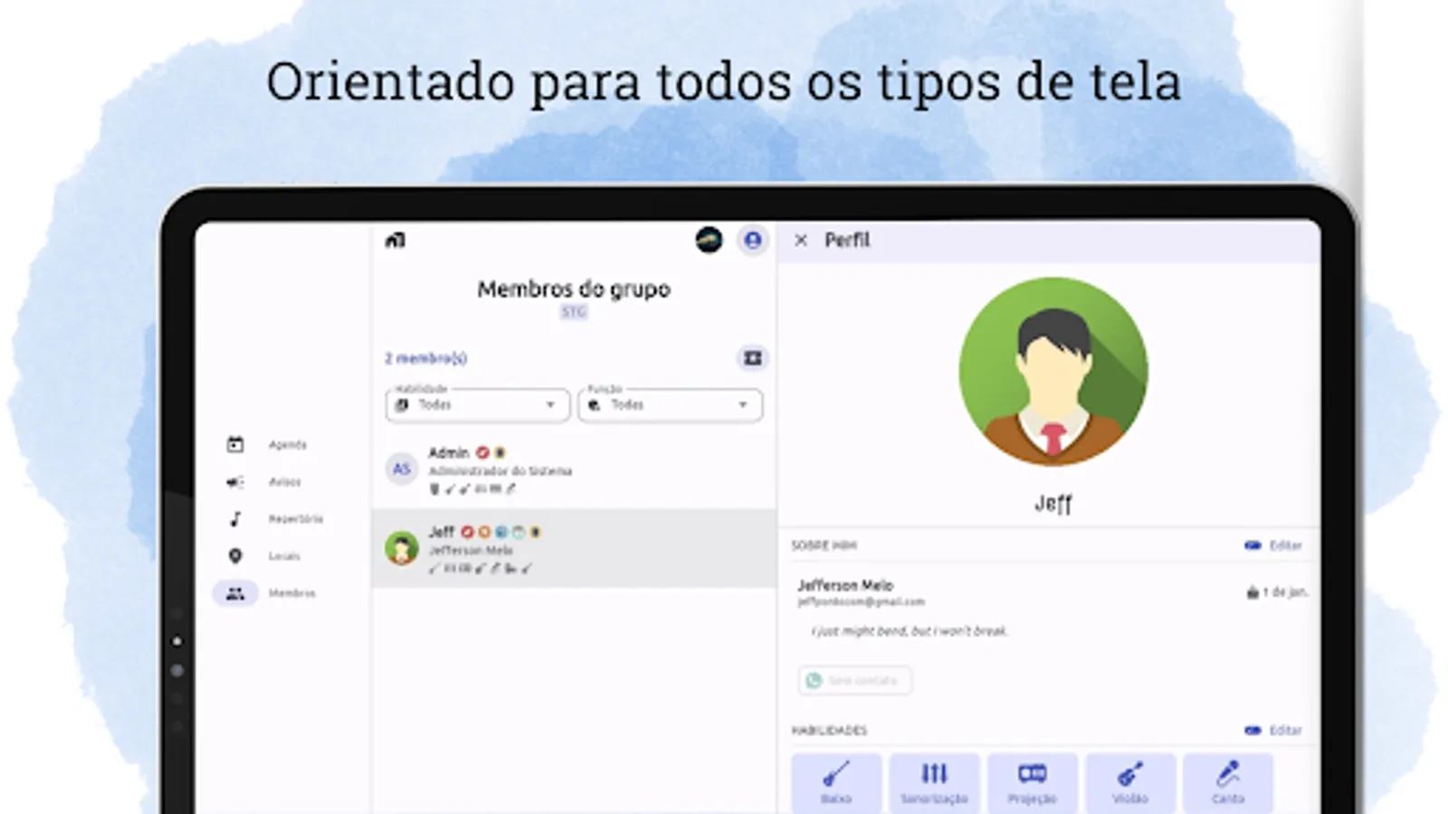Select the Admin row name in member list
Image resolution: width=1448 pixels, height=814 pixels.
[449, 452]
